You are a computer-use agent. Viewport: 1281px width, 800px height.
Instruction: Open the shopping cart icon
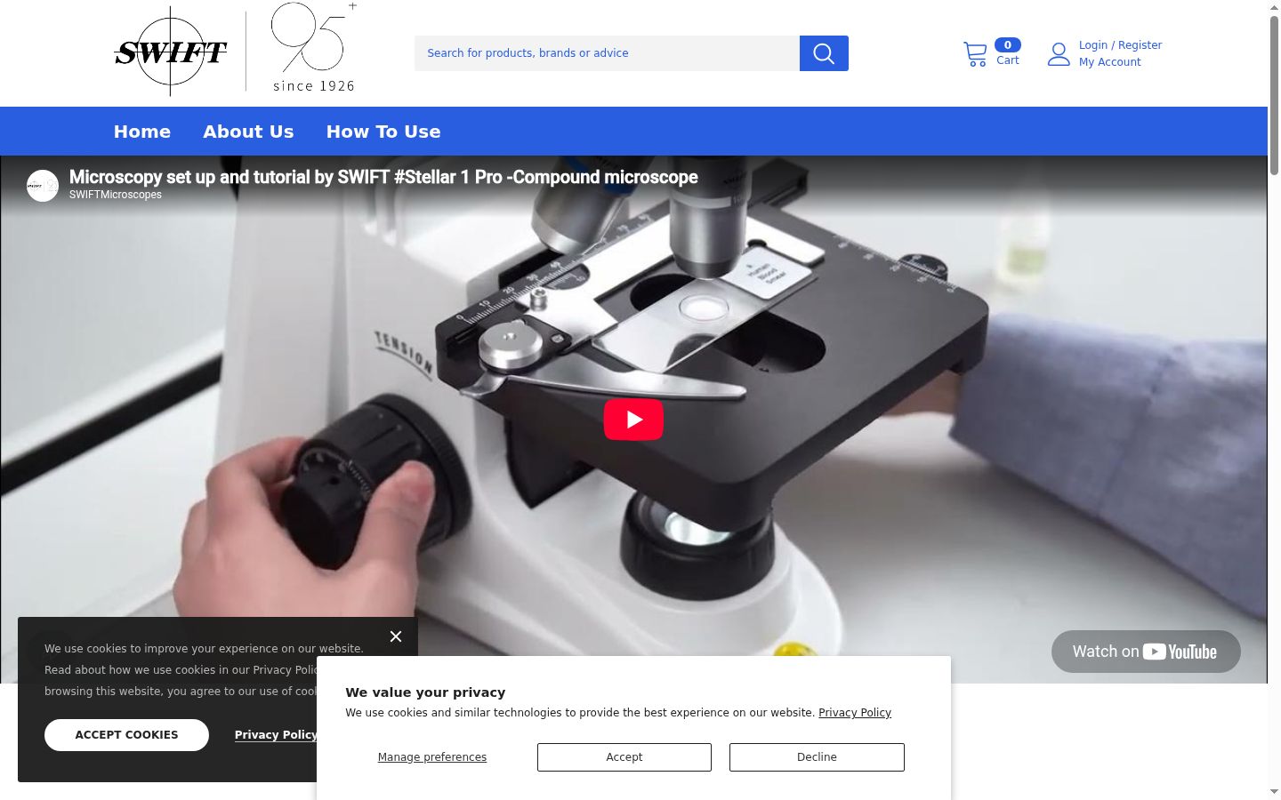click(975, 54)
